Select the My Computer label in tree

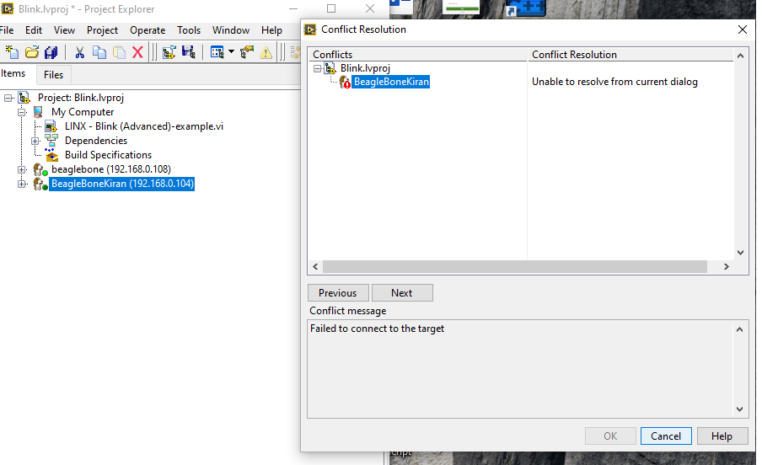point(83,112)
